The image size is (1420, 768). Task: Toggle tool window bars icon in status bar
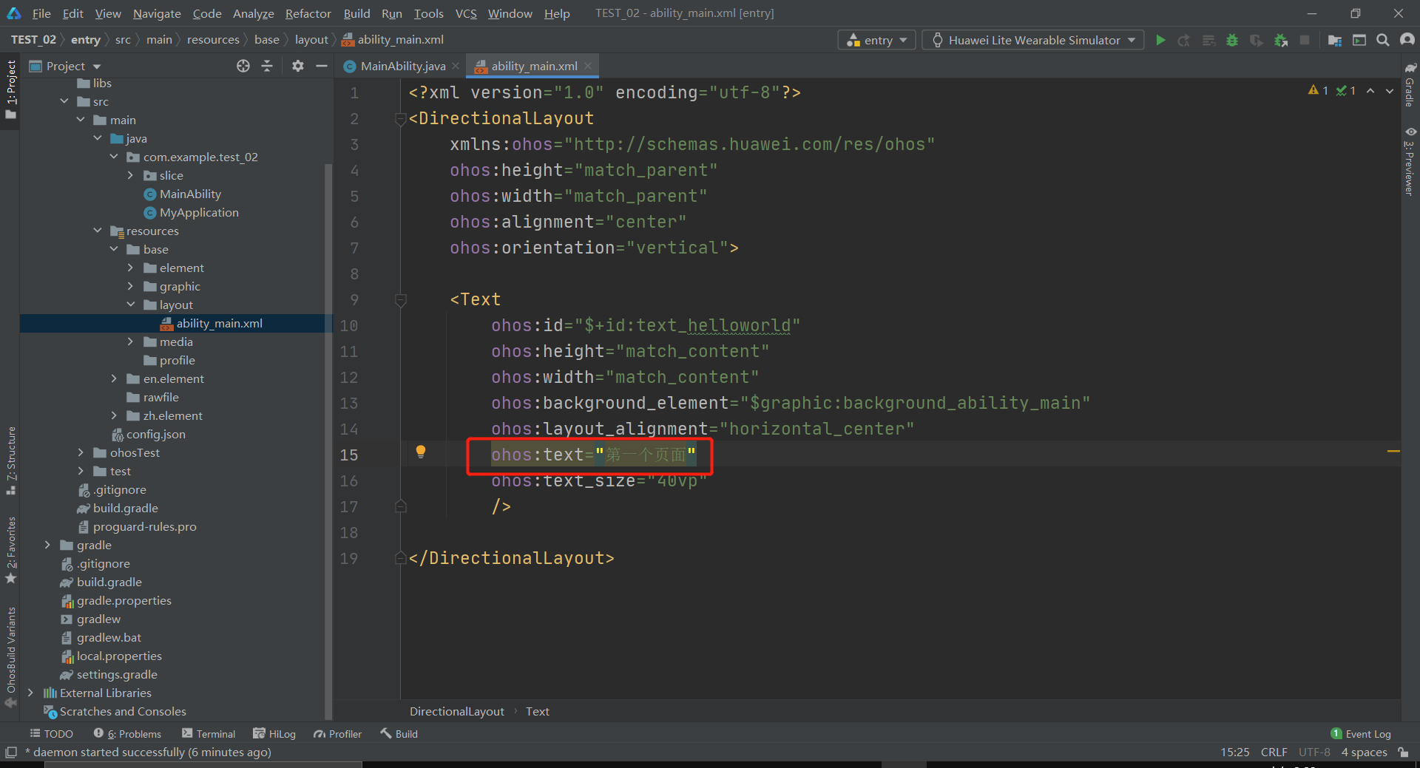11,752
